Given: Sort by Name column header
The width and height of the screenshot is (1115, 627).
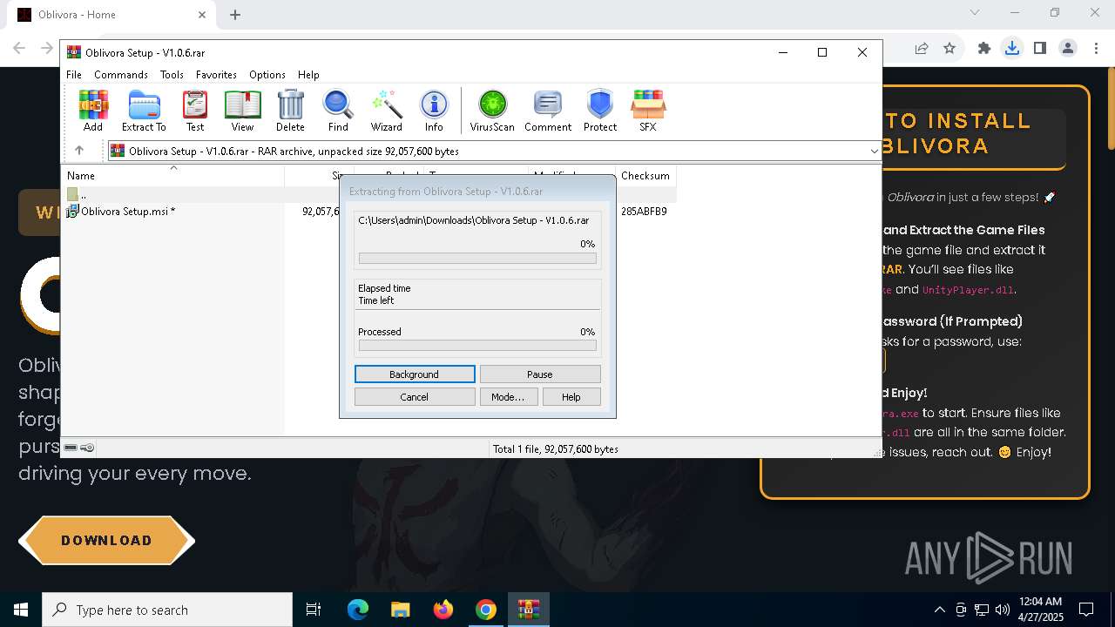Looking at the screenshot, I should coord(173,176).
